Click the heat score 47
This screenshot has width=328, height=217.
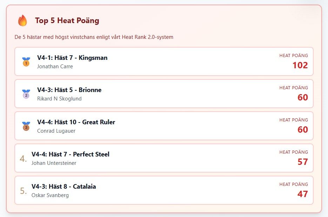302,194
